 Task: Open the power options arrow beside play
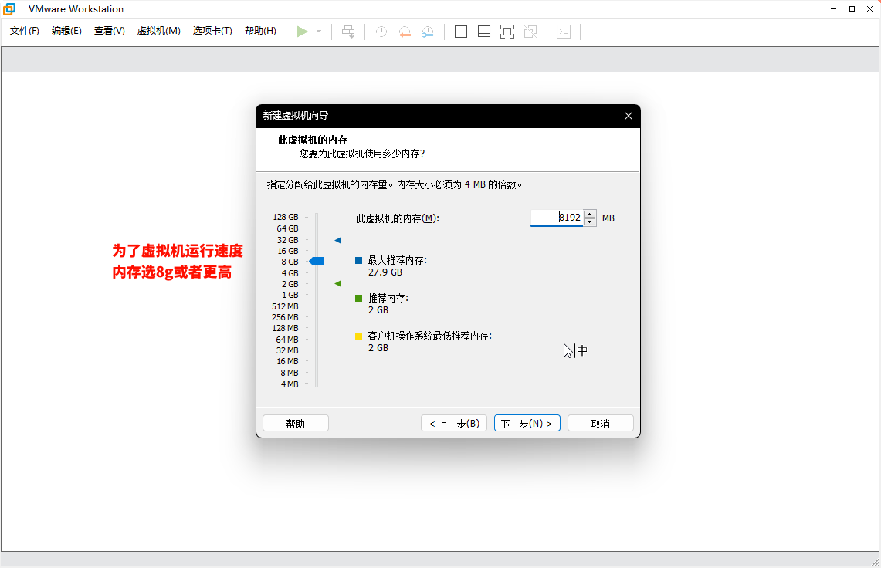point(319,32)
